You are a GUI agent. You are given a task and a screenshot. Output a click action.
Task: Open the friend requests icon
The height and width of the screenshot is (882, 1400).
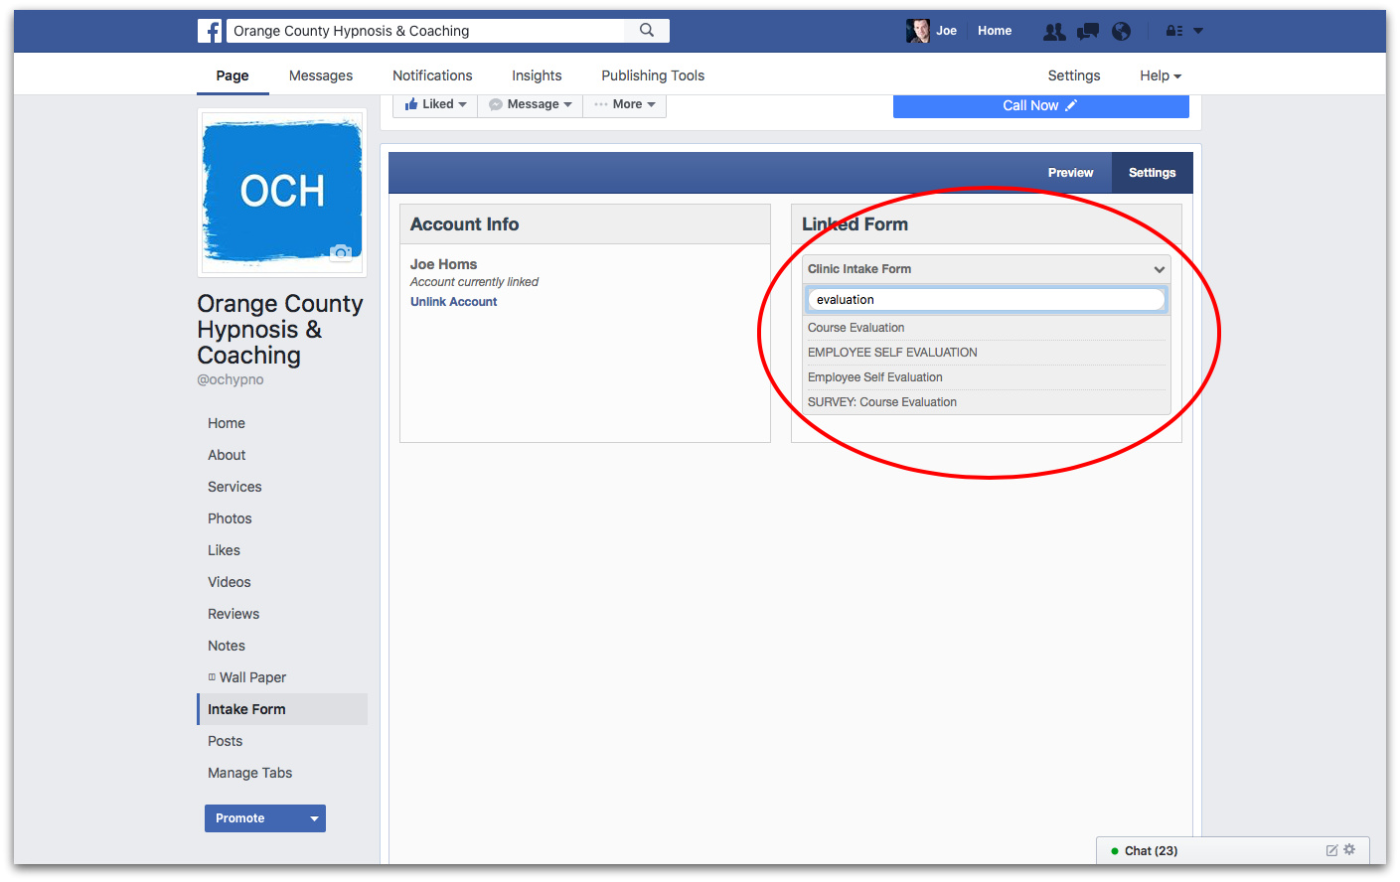[x=1054, y=32]
